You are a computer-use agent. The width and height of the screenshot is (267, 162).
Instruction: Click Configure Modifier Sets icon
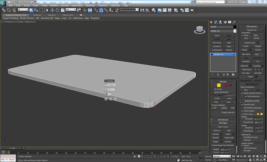(x=233, y=75)
